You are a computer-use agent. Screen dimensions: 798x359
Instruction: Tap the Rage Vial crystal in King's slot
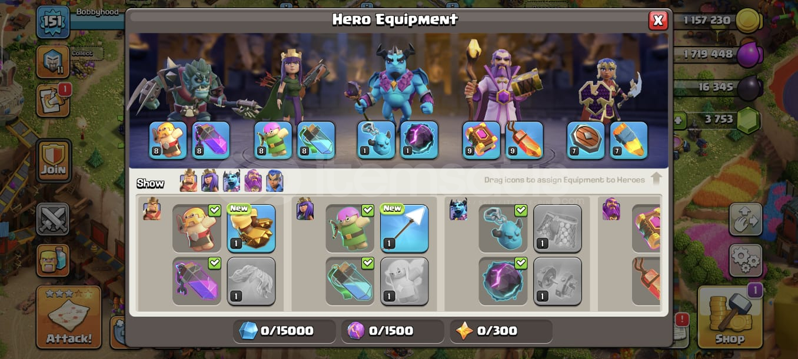211,140
